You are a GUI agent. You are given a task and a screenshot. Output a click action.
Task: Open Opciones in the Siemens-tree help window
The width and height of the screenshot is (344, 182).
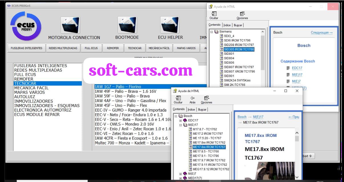point(242,15)
